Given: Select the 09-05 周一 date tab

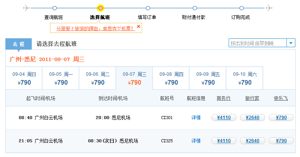Looking at the screenshot, I should coord(61,78).
